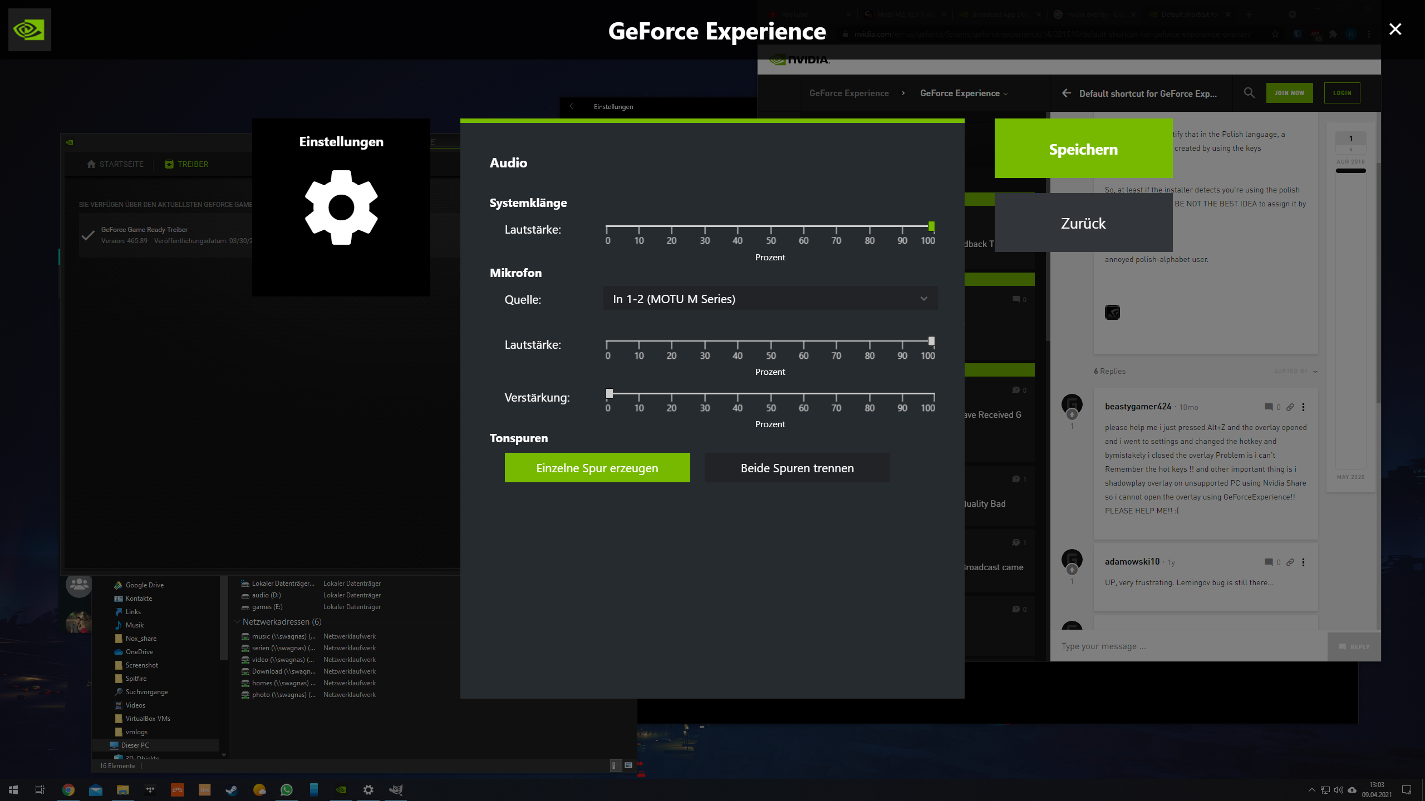Click back arrow beside Einstellungen title
The height and width of the screenshot is (801, 1425).
click(x=573, y=106)
